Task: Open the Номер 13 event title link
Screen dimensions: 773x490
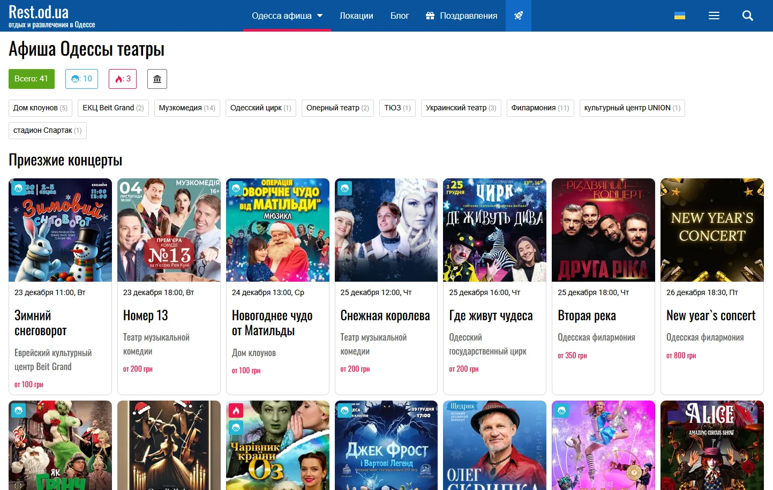Action: click(x=146, y=315)
